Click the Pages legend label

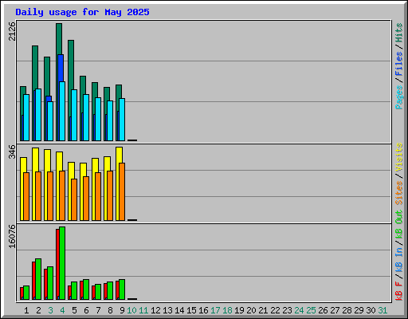pyautogui.click(x=398, y=97)
